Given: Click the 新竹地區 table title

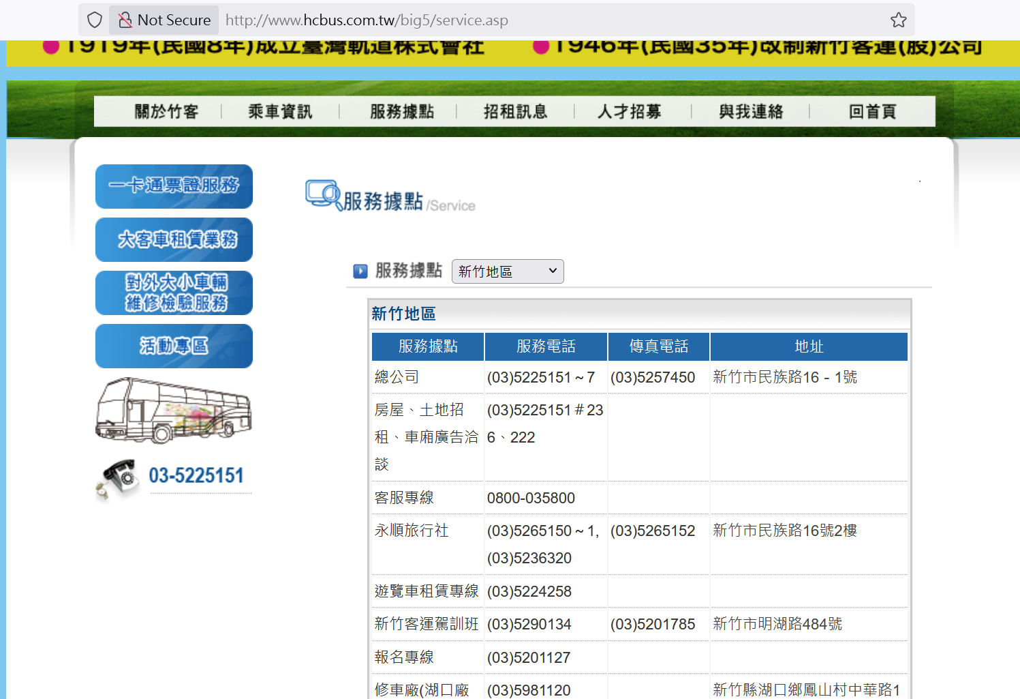Looking at the screenshot, I should pyautogui.click(x=403, y=314).
